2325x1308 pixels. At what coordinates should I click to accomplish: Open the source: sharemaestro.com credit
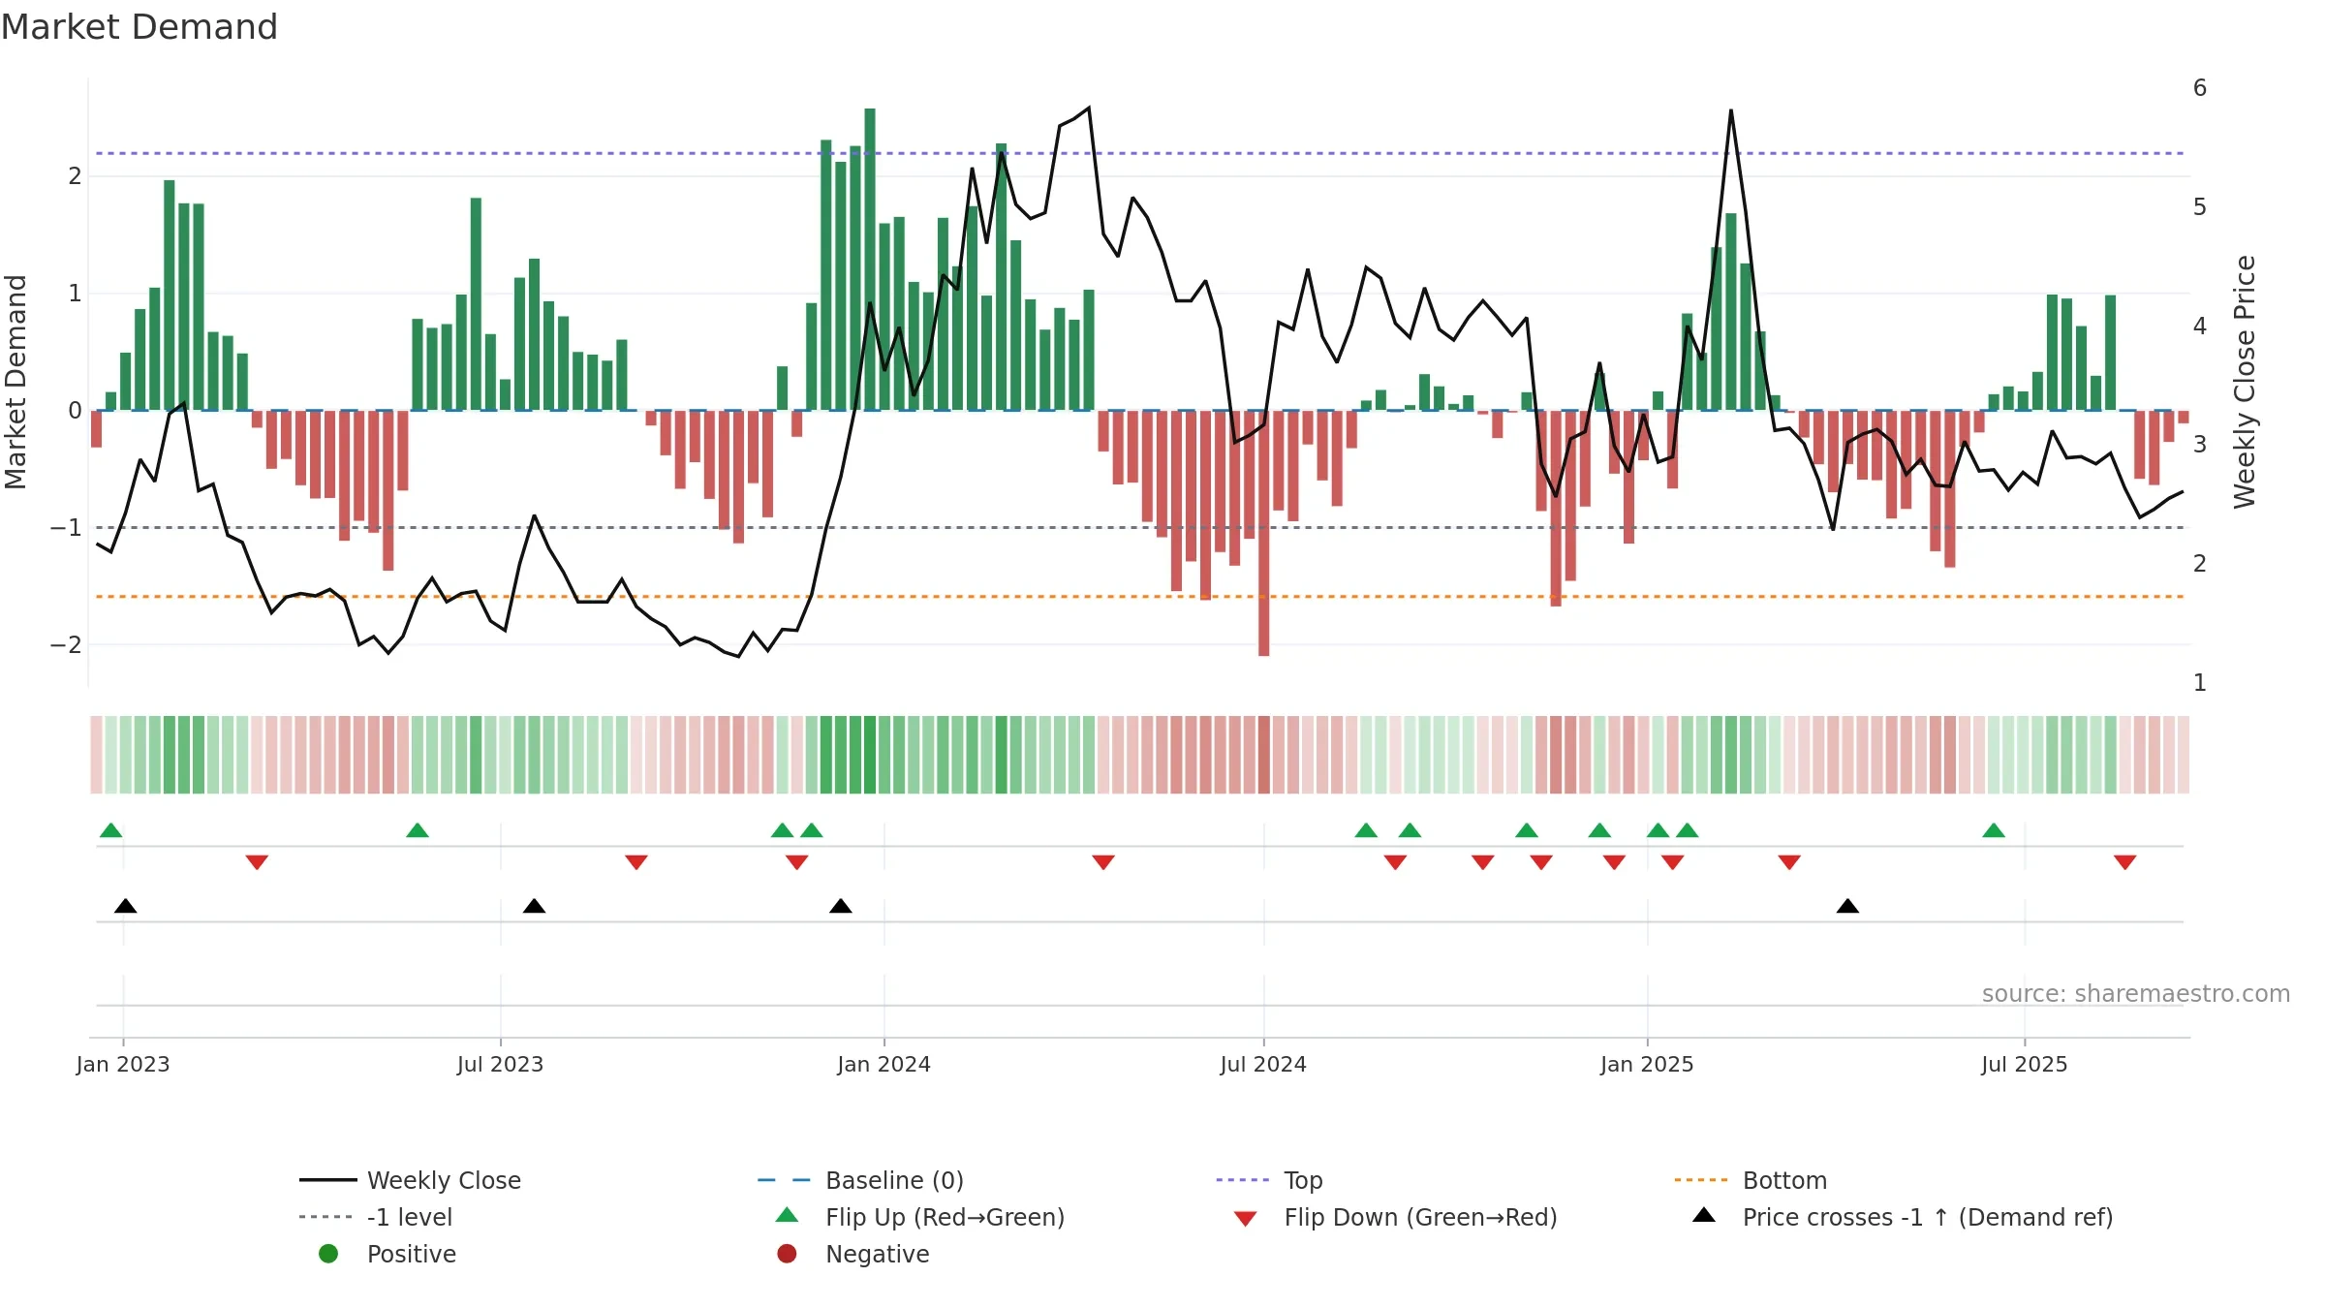click(2136, 994)
